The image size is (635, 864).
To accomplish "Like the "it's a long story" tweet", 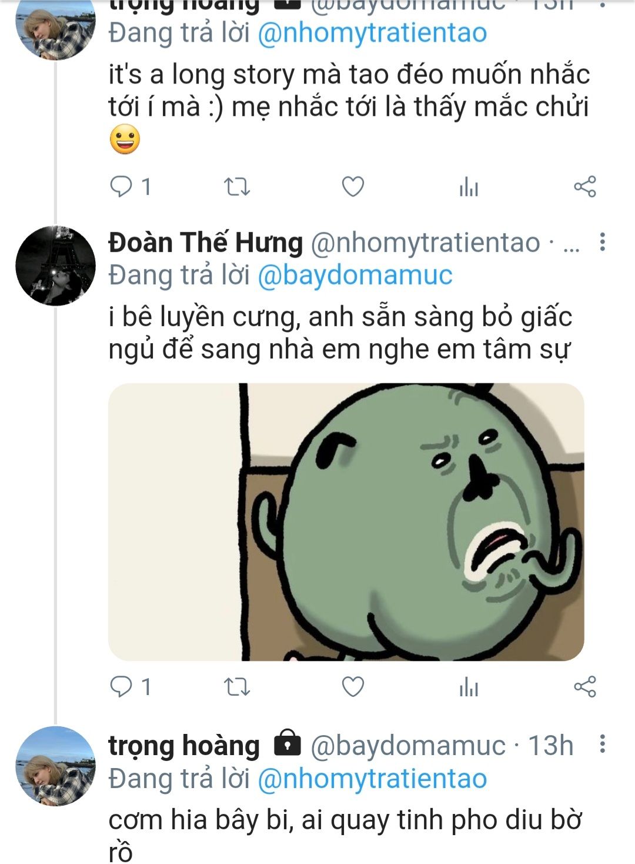I will pyautogui.click(x=353, y=187).
